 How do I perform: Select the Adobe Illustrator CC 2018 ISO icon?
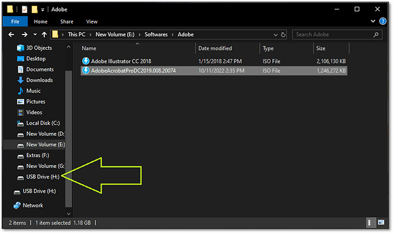point(86,61)
